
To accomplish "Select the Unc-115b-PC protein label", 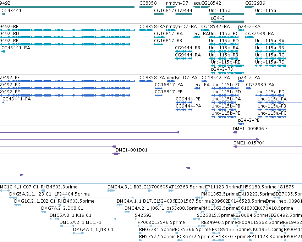I will coord(226,85).
